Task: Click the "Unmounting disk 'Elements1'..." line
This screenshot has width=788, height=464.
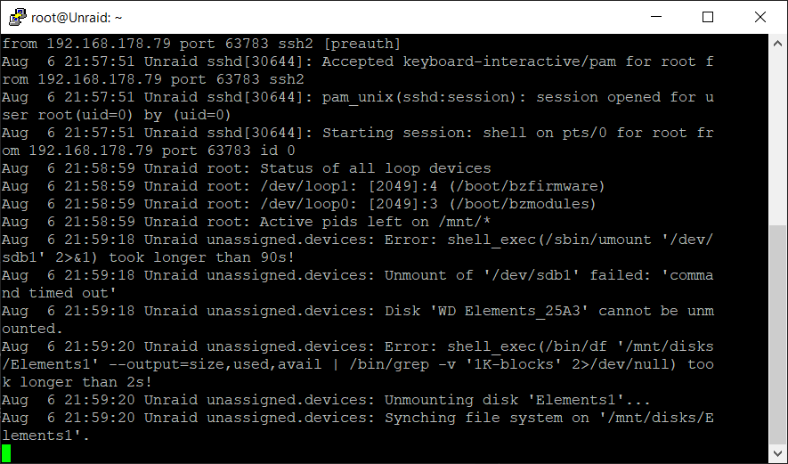Action: tap(517, 400)
